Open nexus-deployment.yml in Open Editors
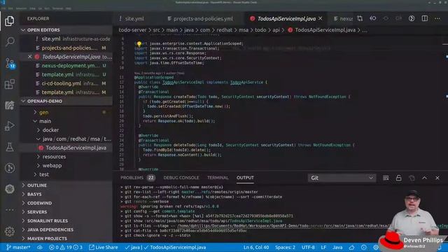 pyautogui.click(x=66, y=66)
